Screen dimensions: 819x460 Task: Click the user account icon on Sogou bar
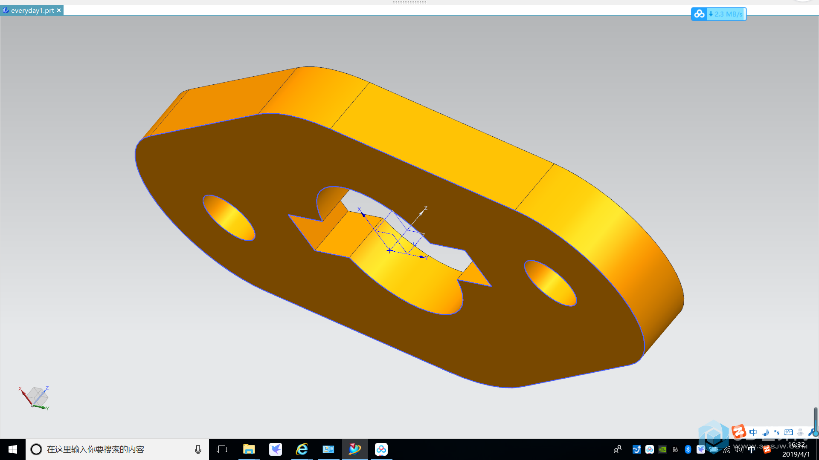pyautogui.click(x=801, y=432)
